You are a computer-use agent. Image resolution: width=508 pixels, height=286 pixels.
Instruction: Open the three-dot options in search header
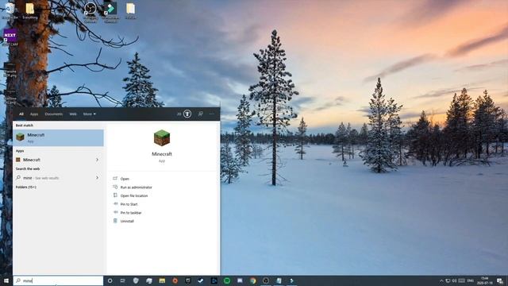[212, 114]
